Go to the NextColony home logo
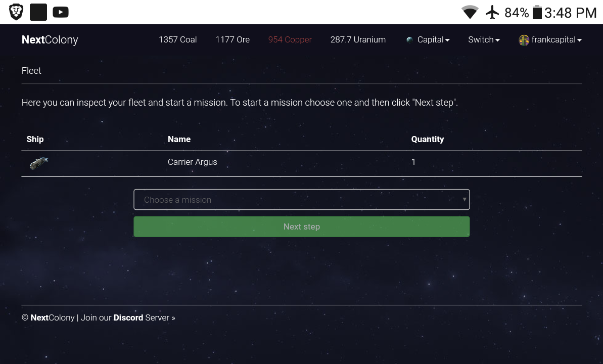This screenshot has width=603, height=364. pos(50,40)
